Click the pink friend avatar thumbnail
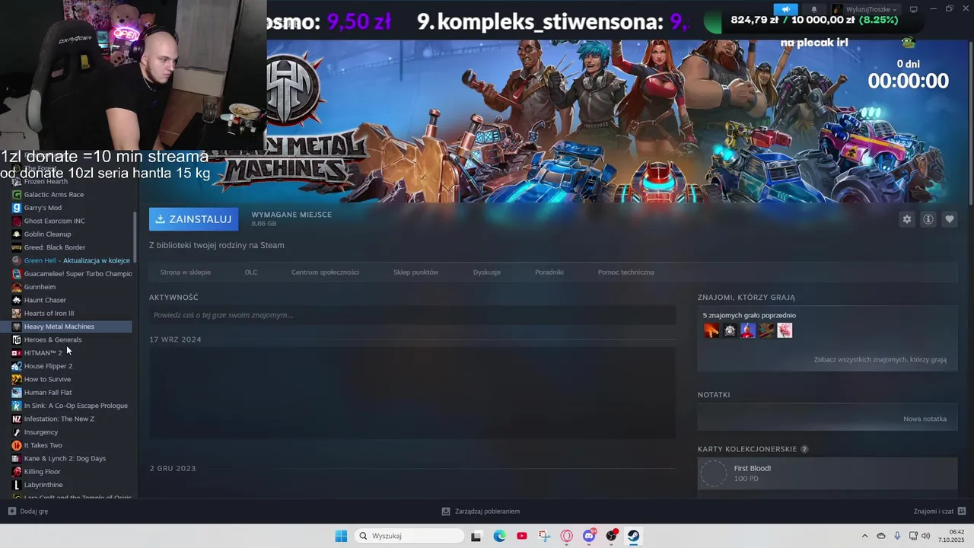 coord(785,330)
